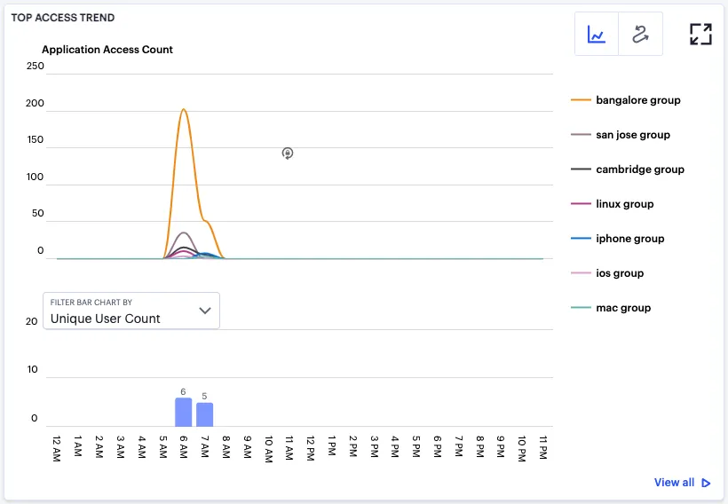
Task: Toggle iphone group legend entry
Action: (618, 239)
